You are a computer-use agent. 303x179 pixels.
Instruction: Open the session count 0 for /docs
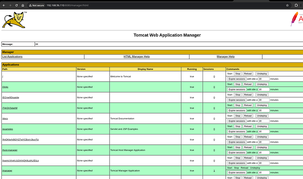coord(214,118)
